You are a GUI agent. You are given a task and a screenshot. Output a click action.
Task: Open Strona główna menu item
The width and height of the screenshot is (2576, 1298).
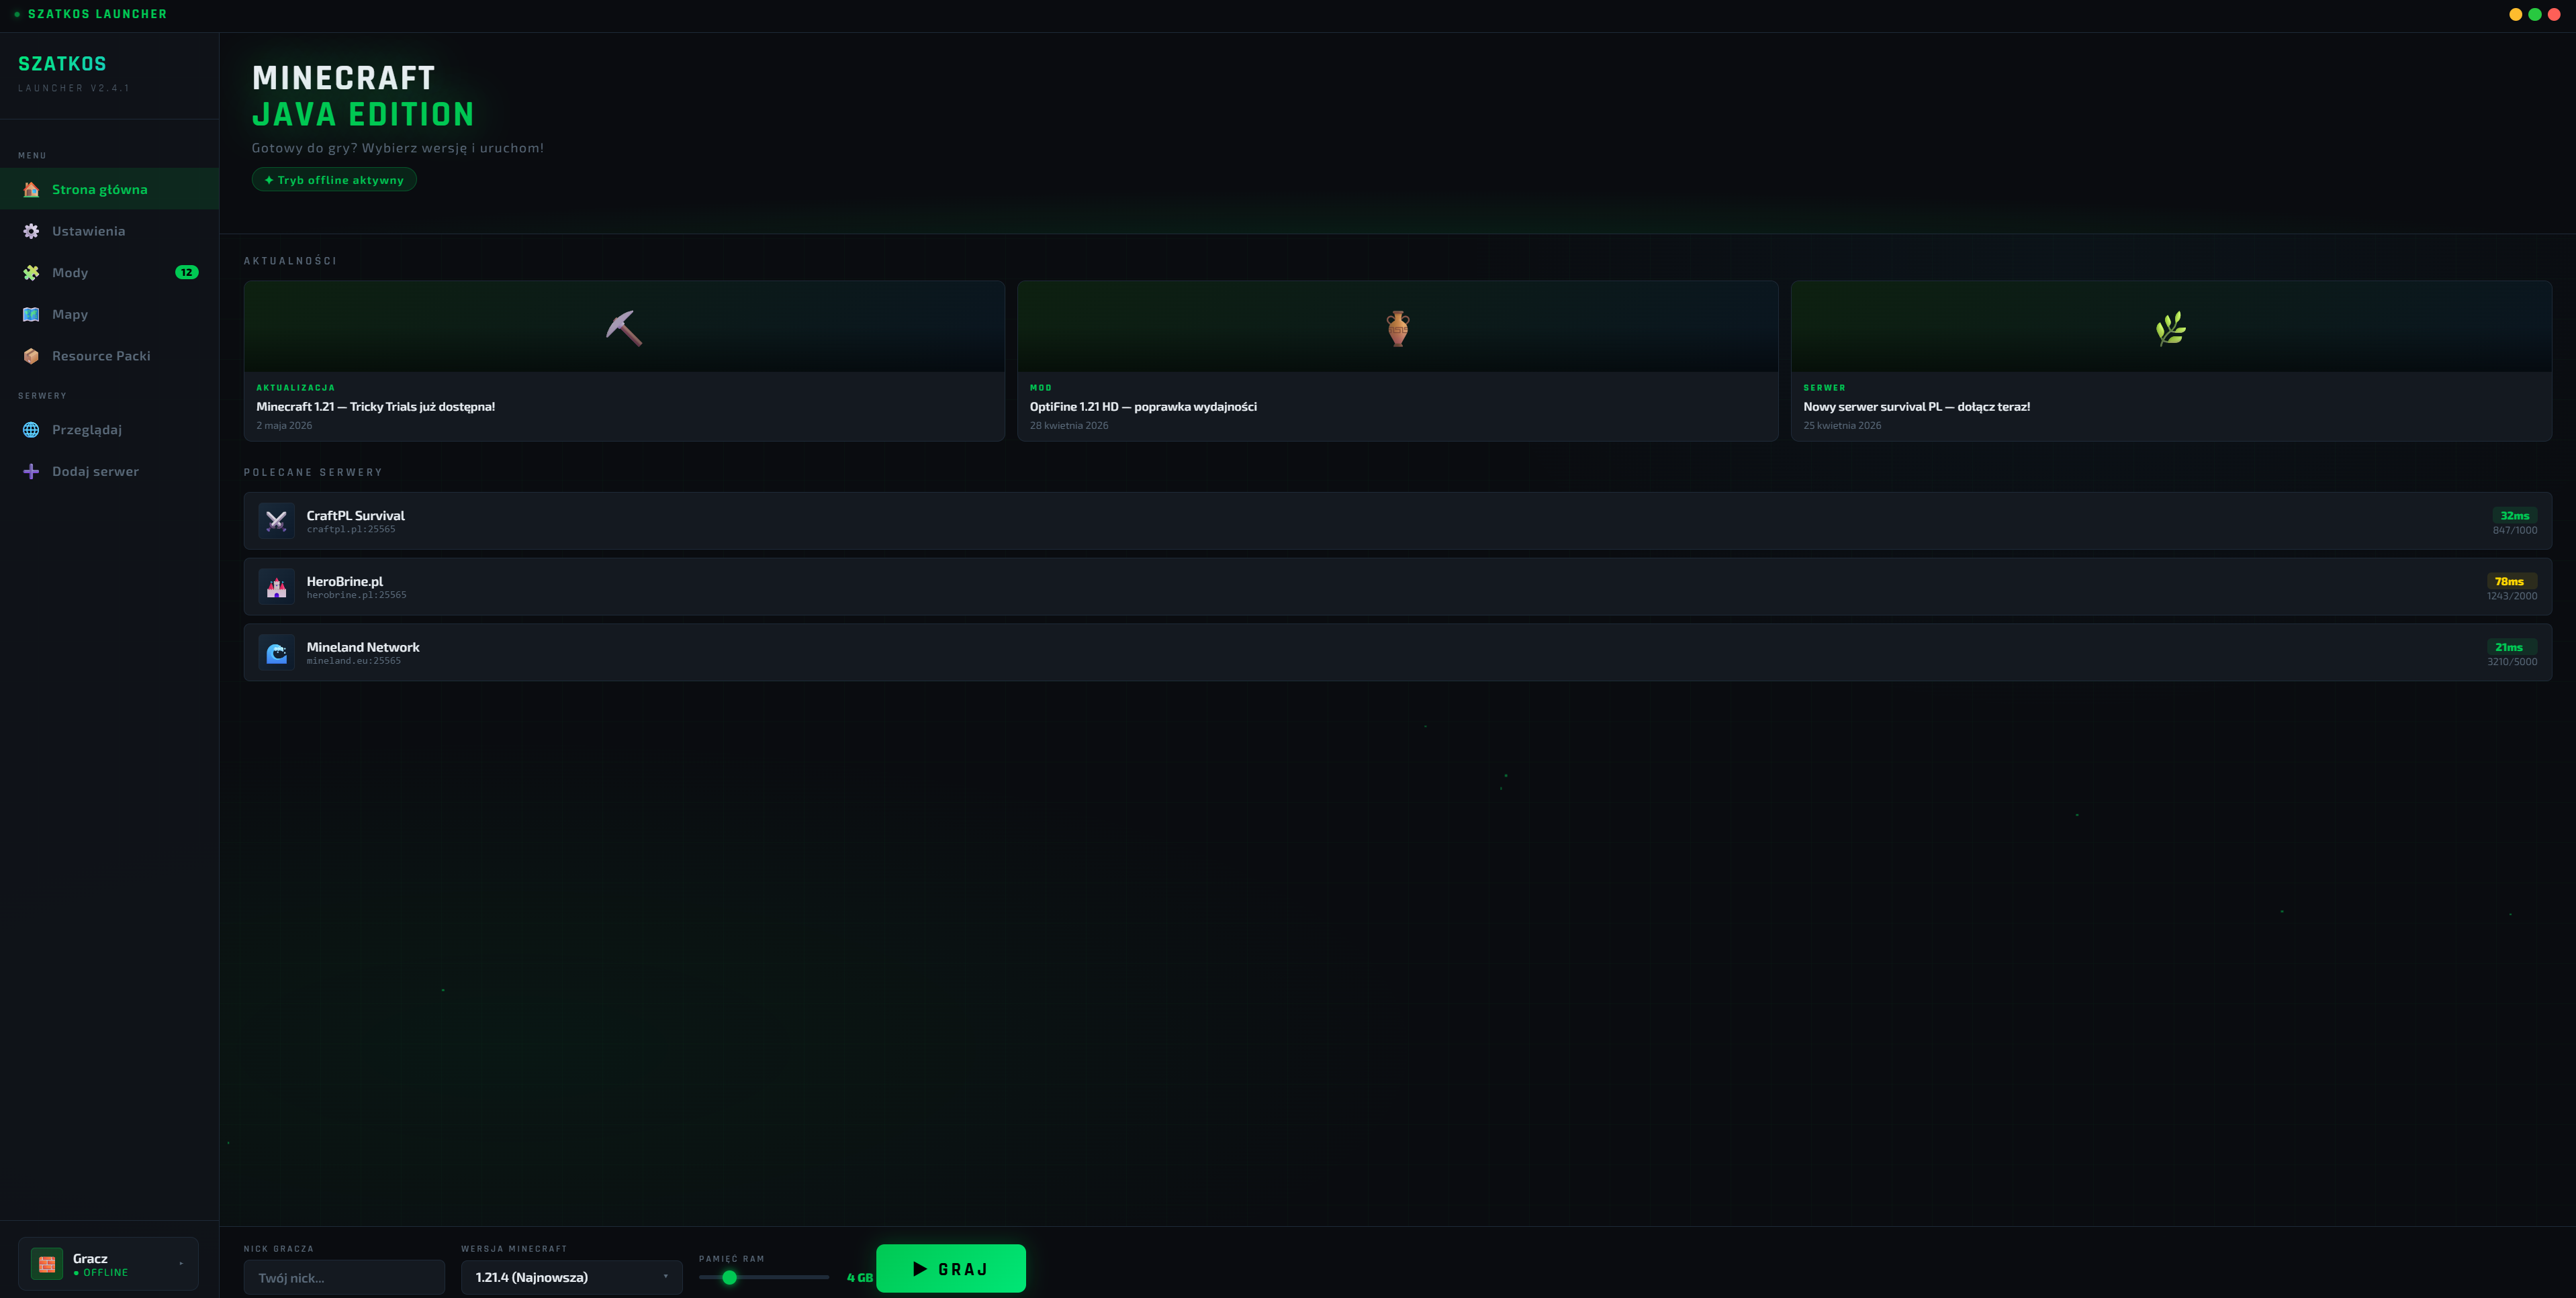point(109,189)
